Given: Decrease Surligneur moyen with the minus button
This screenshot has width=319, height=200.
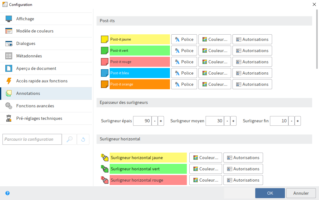Looking at the screenshot, I should coord(227,121).
